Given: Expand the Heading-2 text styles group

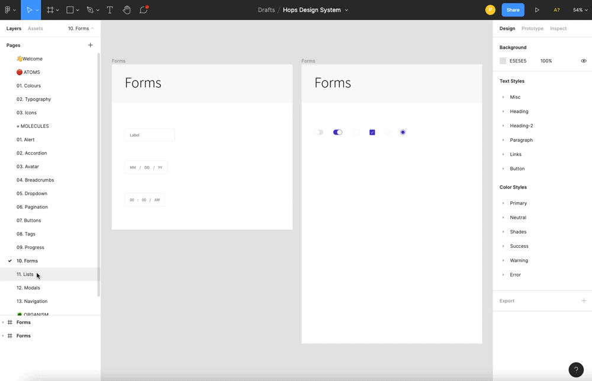Looking at the screenshot, I should 503,126.
